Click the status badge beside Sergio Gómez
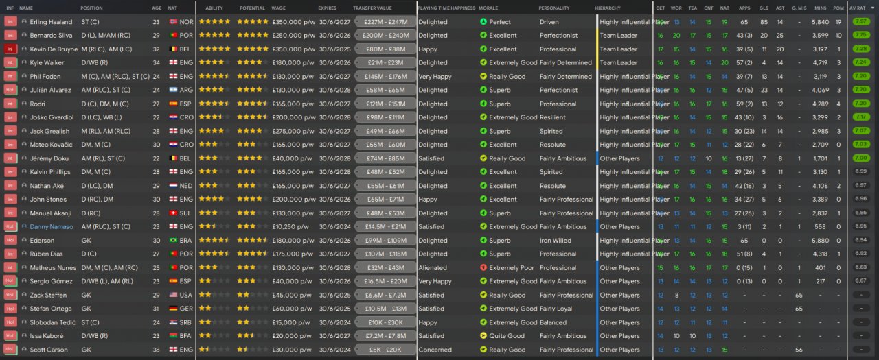The image size is (879, 360). (10, 281)
